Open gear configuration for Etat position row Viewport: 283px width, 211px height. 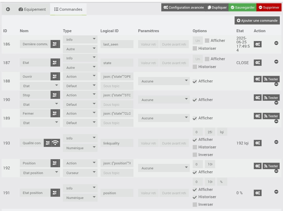point(258,193)
